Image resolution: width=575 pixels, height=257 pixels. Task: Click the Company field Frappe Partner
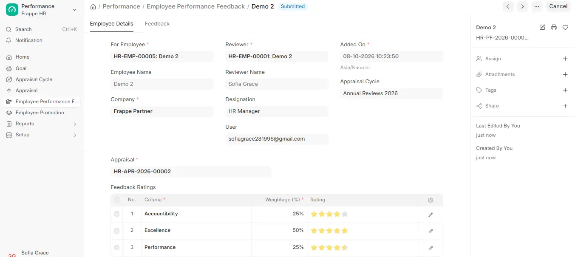pos(161,111)
